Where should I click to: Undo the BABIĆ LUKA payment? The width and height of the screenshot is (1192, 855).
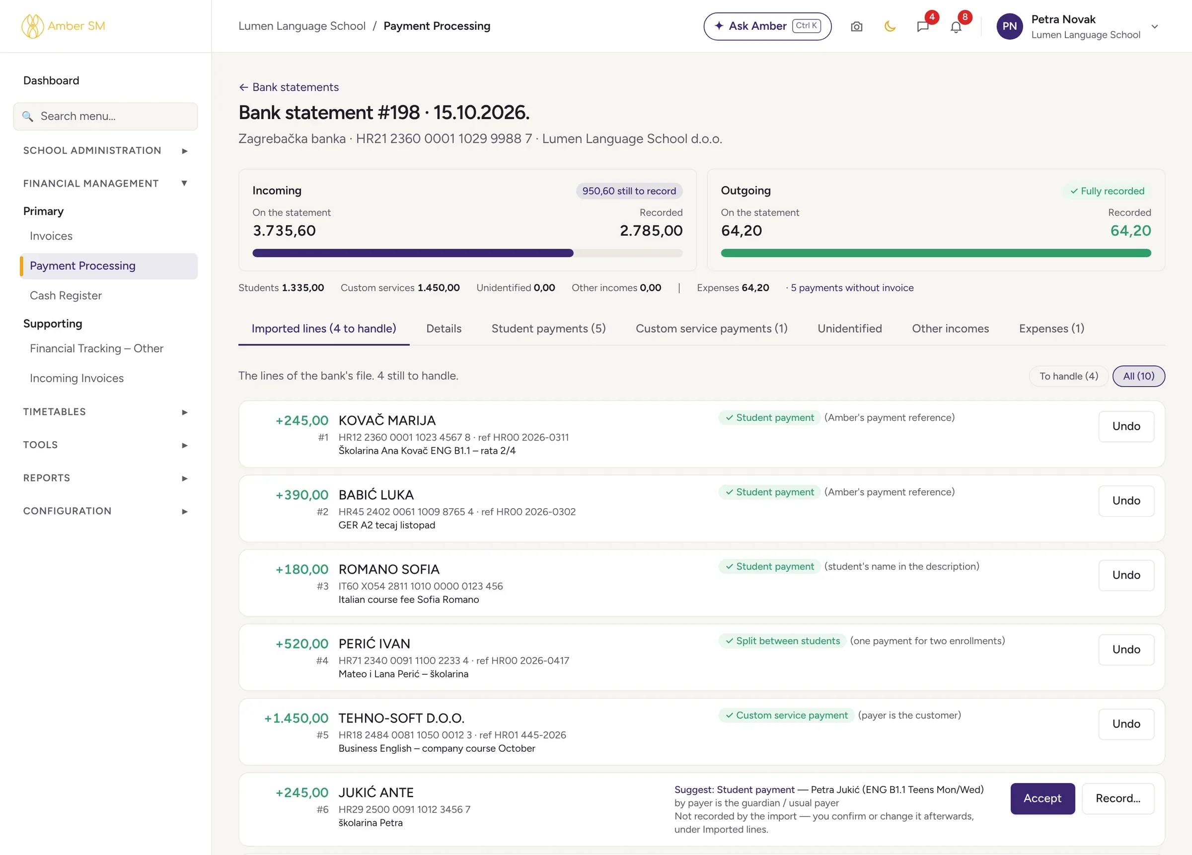tap(1126, 501)
